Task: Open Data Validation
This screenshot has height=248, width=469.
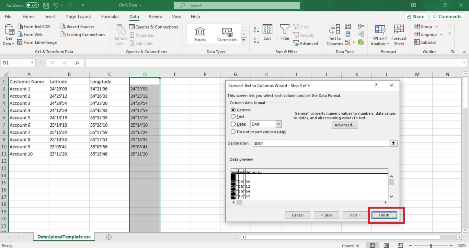Action: [348, 42]
